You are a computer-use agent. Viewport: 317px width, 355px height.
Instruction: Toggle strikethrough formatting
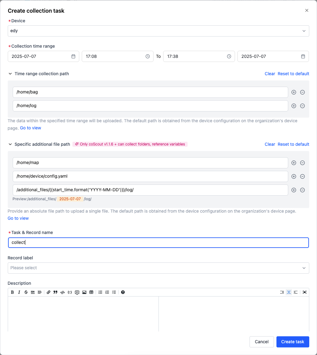pyautogui.click(x=26, y=292)
